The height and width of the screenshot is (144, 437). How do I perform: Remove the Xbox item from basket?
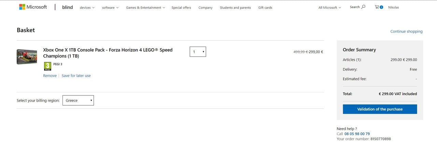tap(50, 76)
